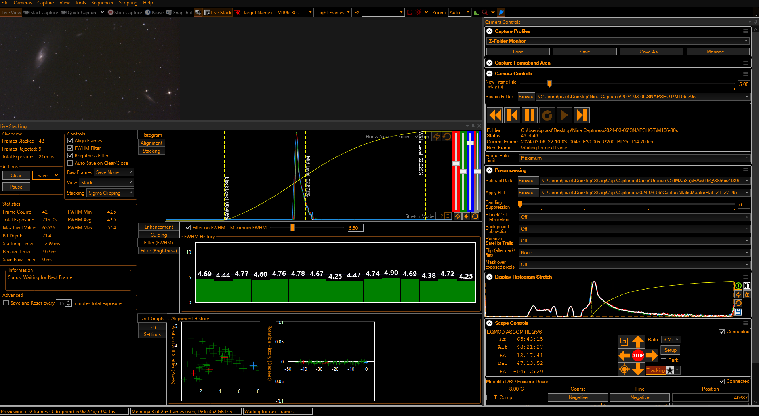
Task: Click the lock icon beside the display histogram
Action: point(747,294)
